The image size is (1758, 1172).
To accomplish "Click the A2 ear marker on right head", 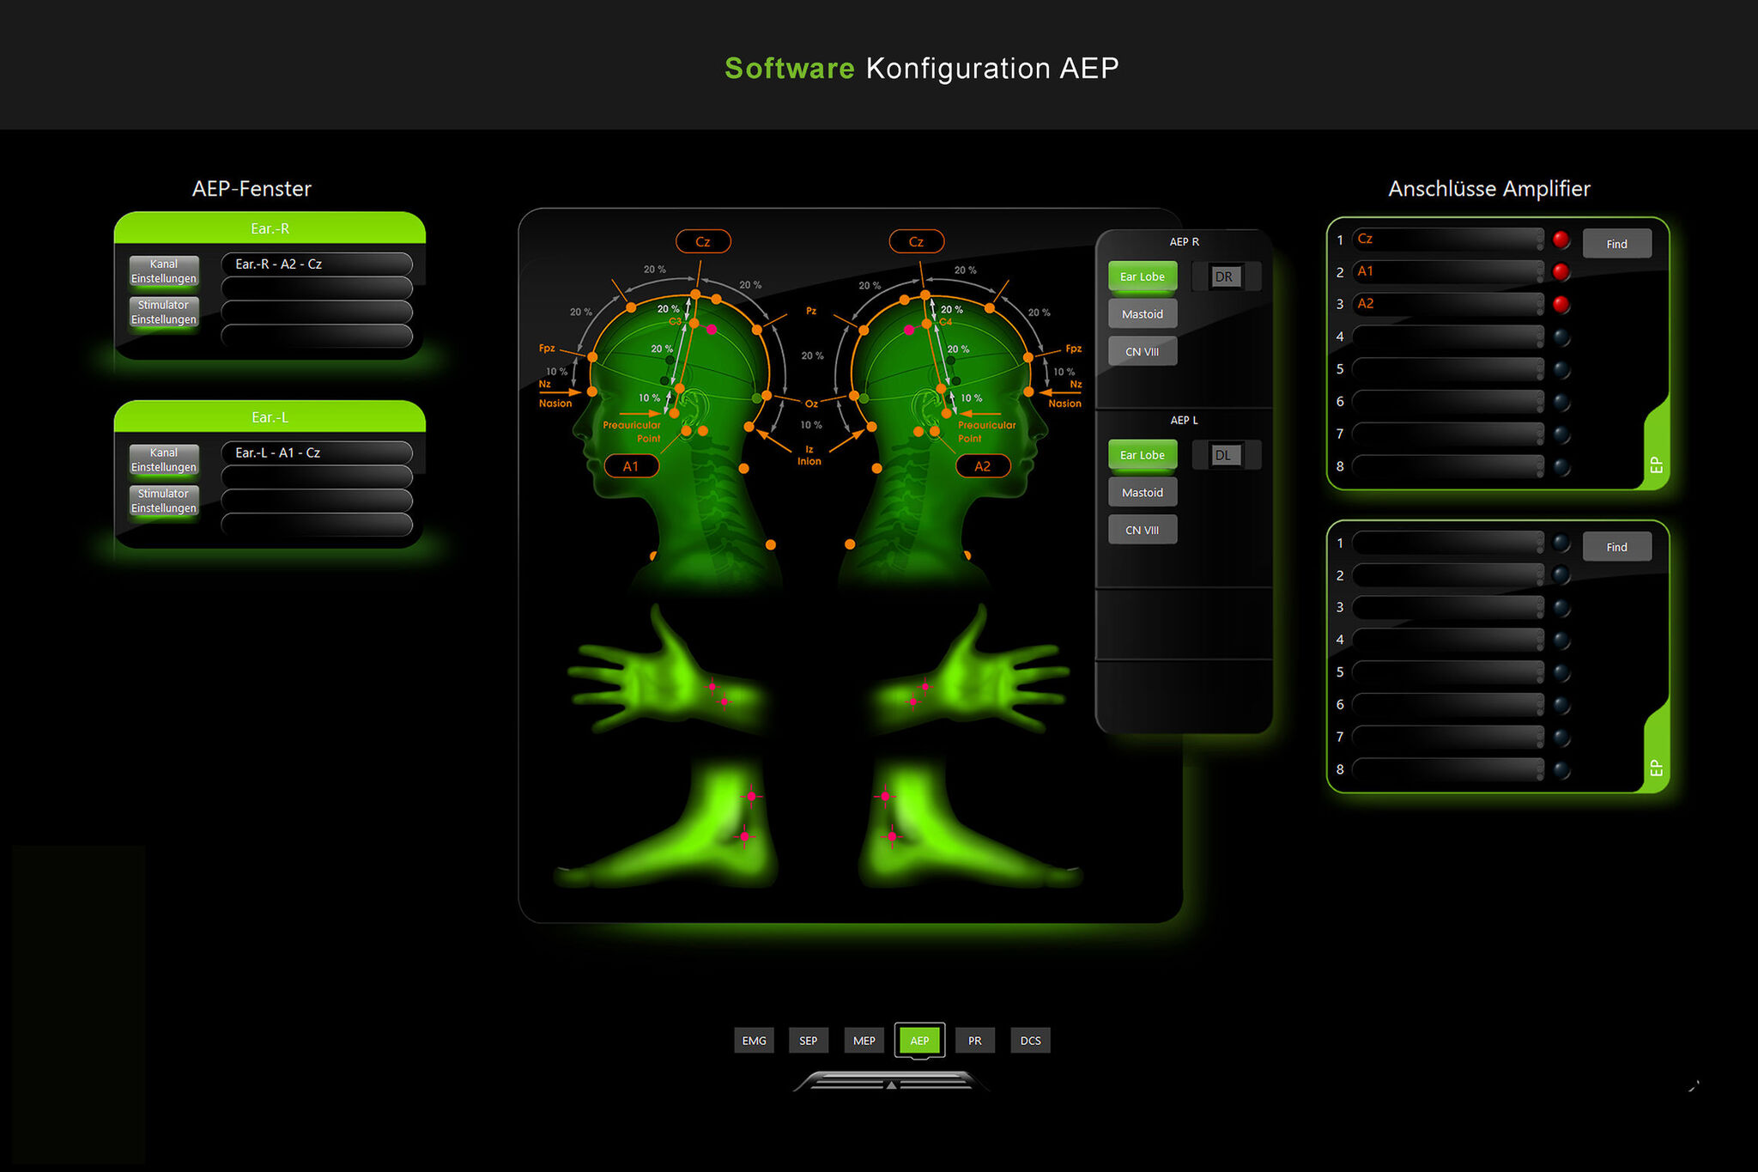I will click(x=982, y=465).
